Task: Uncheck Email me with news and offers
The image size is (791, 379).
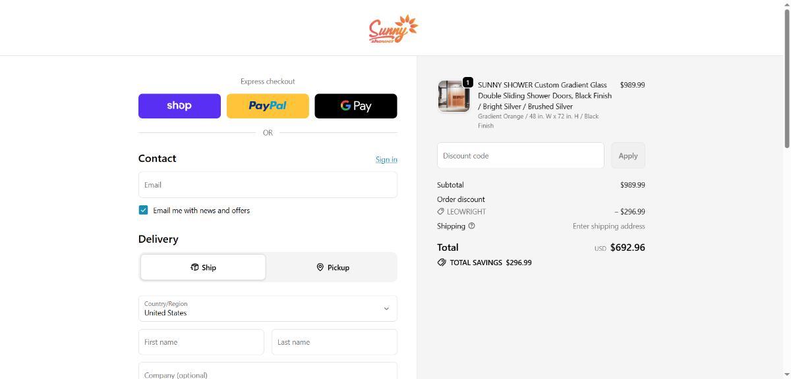Action: 143,211
